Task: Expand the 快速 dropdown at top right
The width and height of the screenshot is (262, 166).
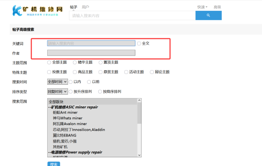Action: point(202,7)
